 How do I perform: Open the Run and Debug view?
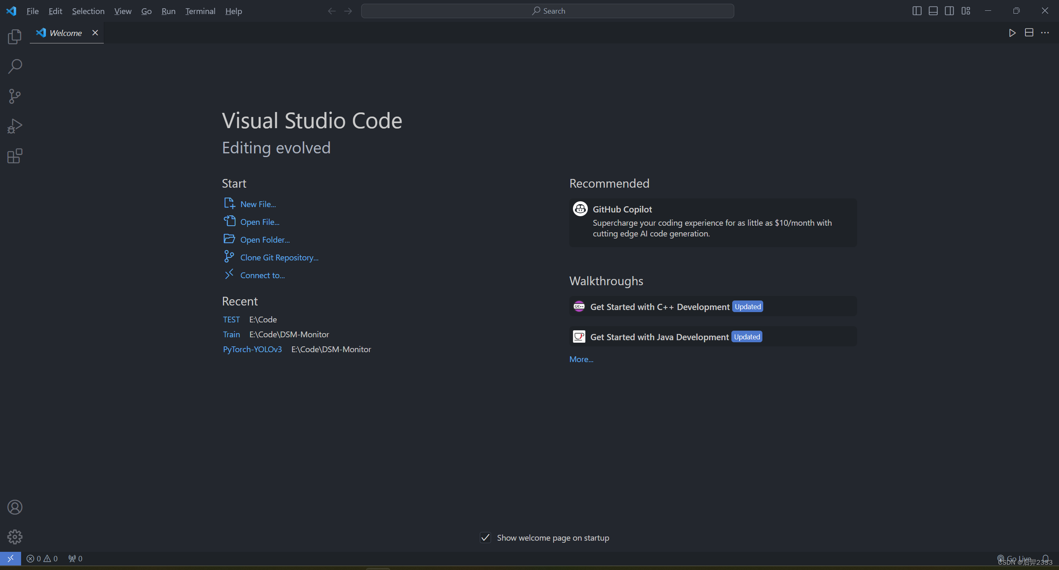(14, 126)
